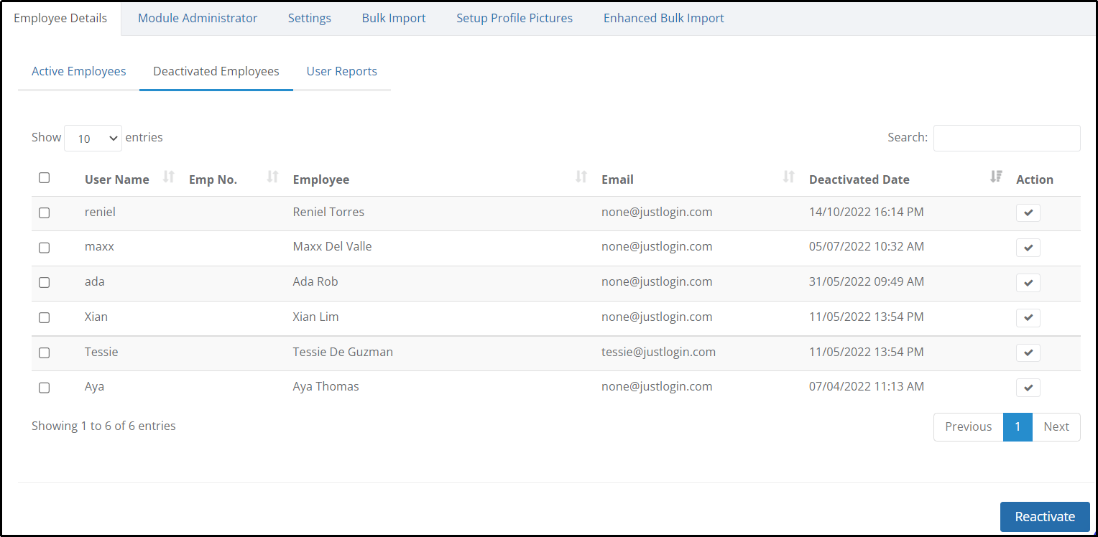The height and width of the screenshot is (537, 1098).
Task: Focus the Search input field
Action: click(x=1007, y=138)
